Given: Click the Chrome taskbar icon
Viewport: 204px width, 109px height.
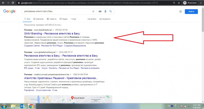Looking at the screenshot, I should (31, 106).
